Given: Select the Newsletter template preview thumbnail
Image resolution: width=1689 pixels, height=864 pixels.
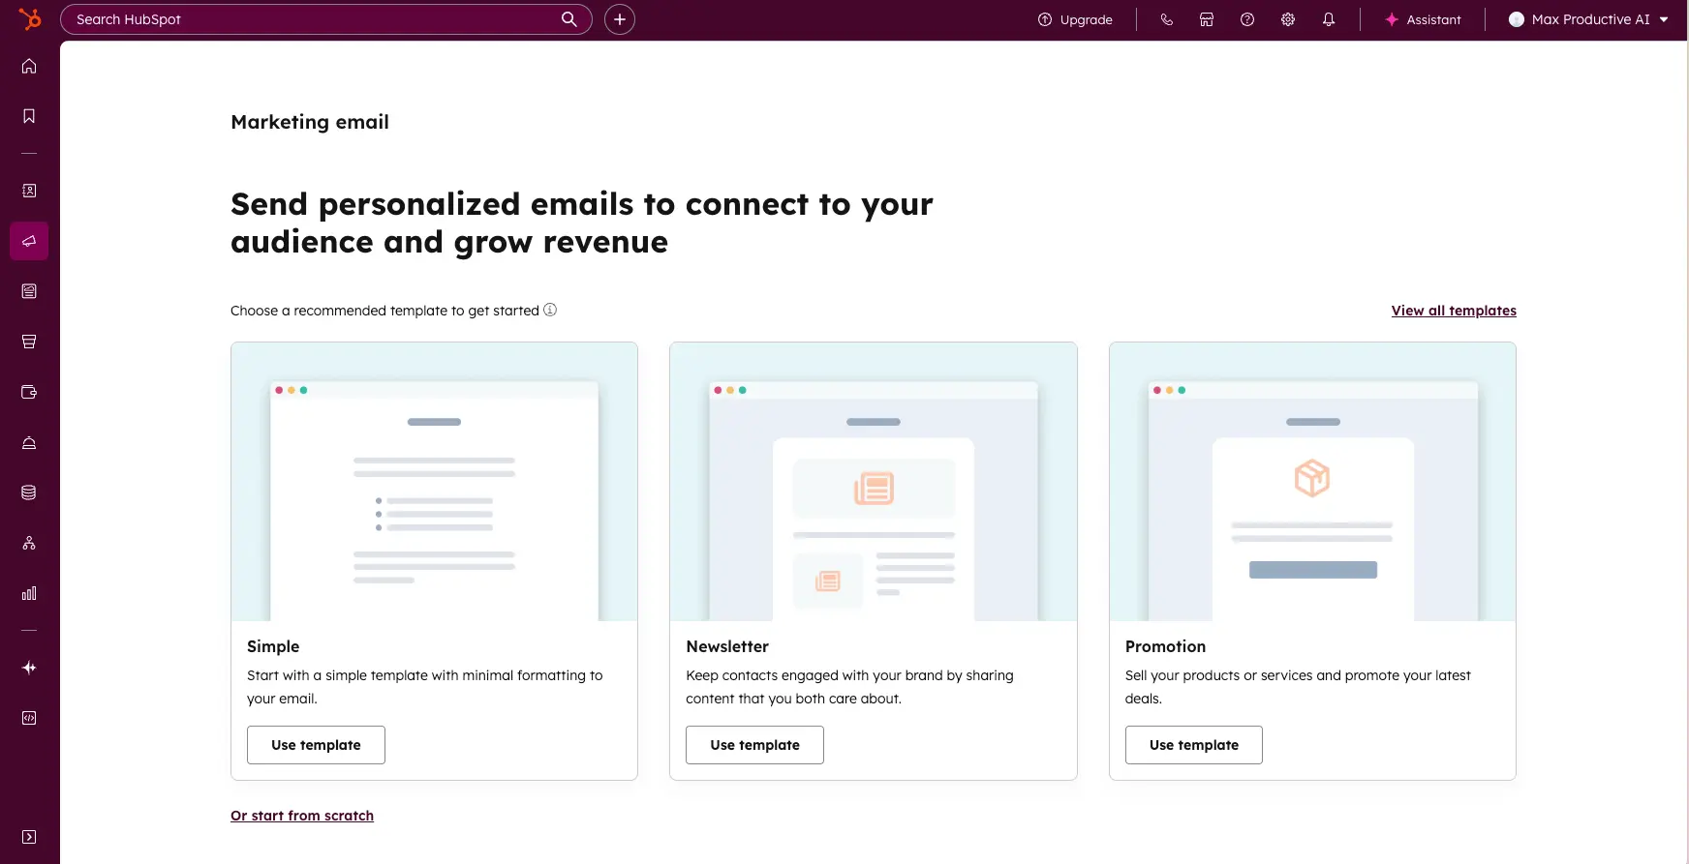Looking at the screenshot, I should click(874, 482).
